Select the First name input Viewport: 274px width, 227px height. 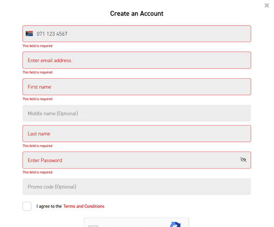point(137,87)
